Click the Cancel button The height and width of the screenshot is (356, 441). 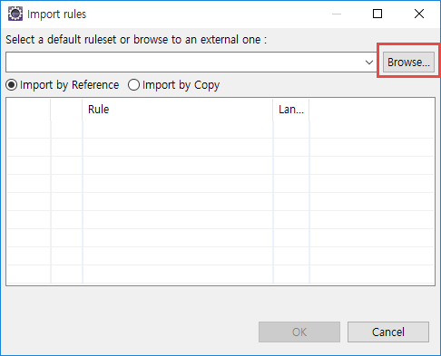point(388,332)
